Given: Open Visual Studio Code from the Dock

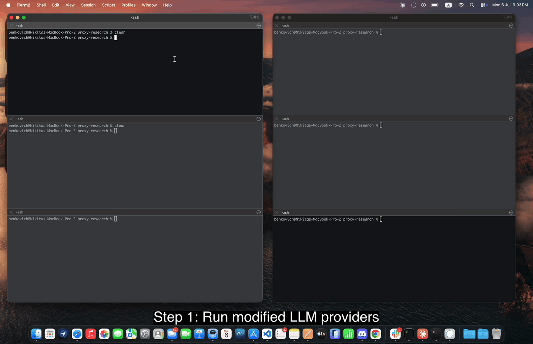Looking at the screenshot, I should click(x=267, y=334).
